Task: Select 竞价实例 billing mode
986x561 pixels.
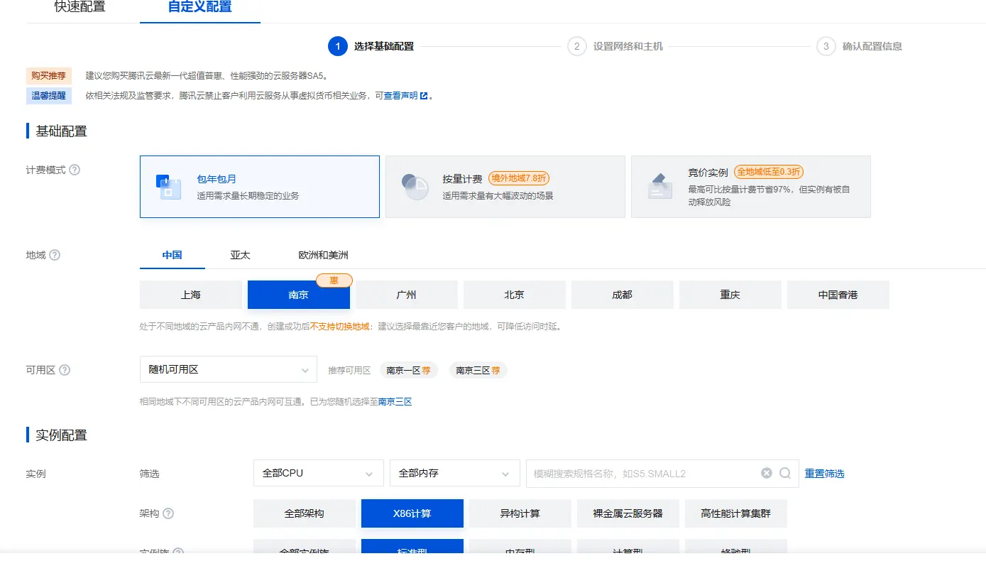Action: point(751,187)
